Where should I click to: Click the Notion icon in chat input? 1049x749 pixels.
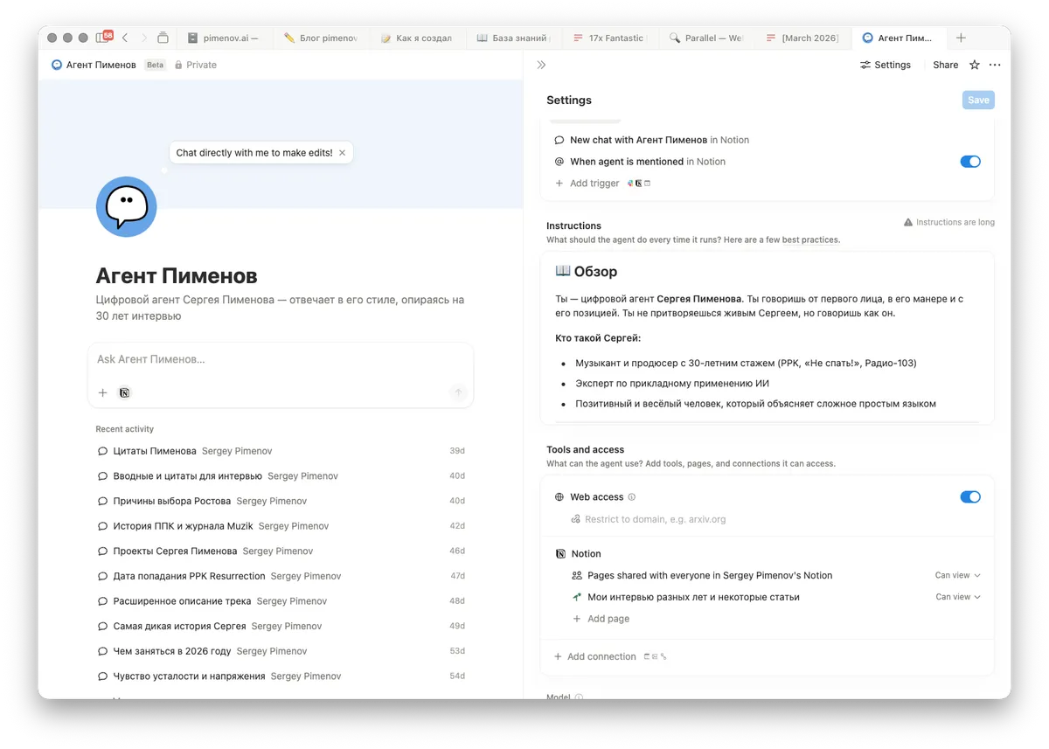[125, 392]
